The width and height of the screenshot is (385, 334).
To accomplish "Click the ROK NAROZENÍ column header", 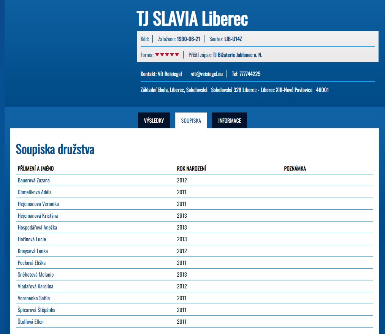I will click(191, 169).
